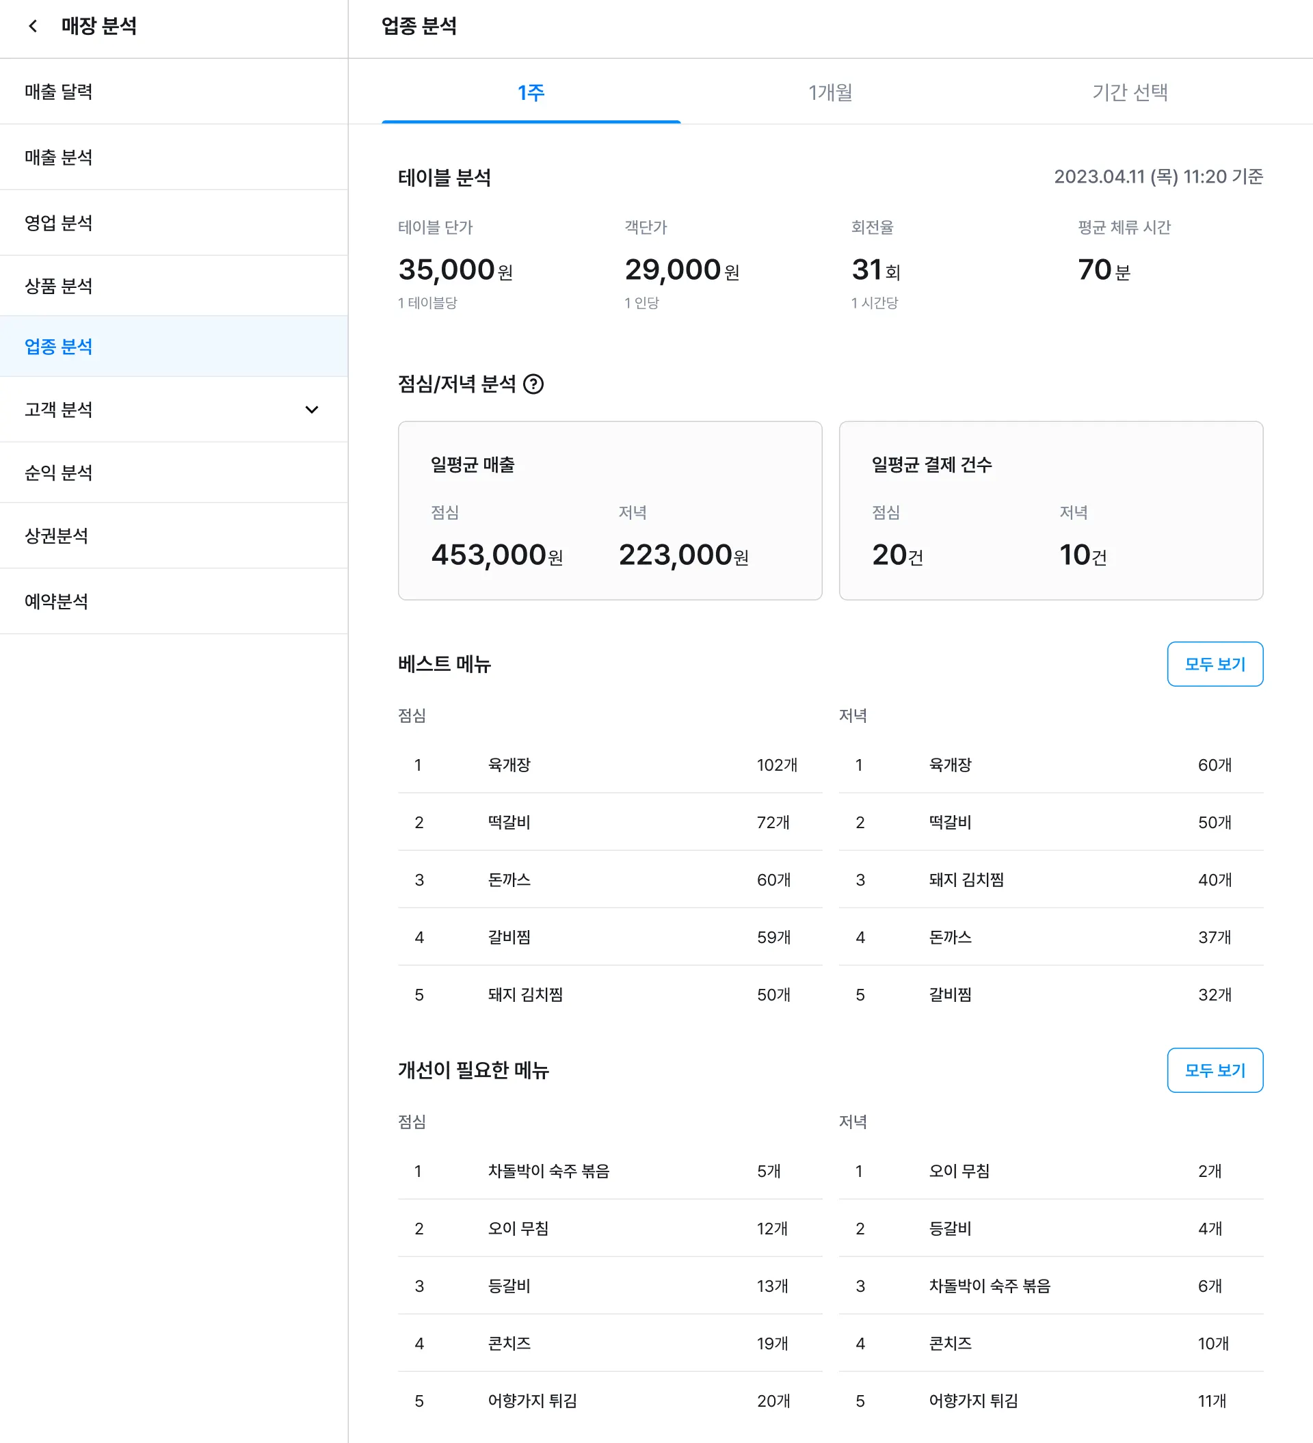Open 매출 분석 menu item
The width and height of the screenshot is (1313, 1443).
[59, 157]
